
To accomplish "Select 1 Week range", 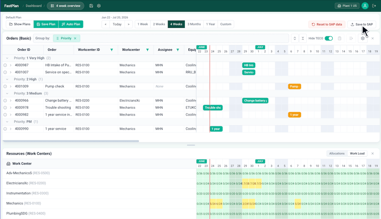I will (x=142, y=24).
